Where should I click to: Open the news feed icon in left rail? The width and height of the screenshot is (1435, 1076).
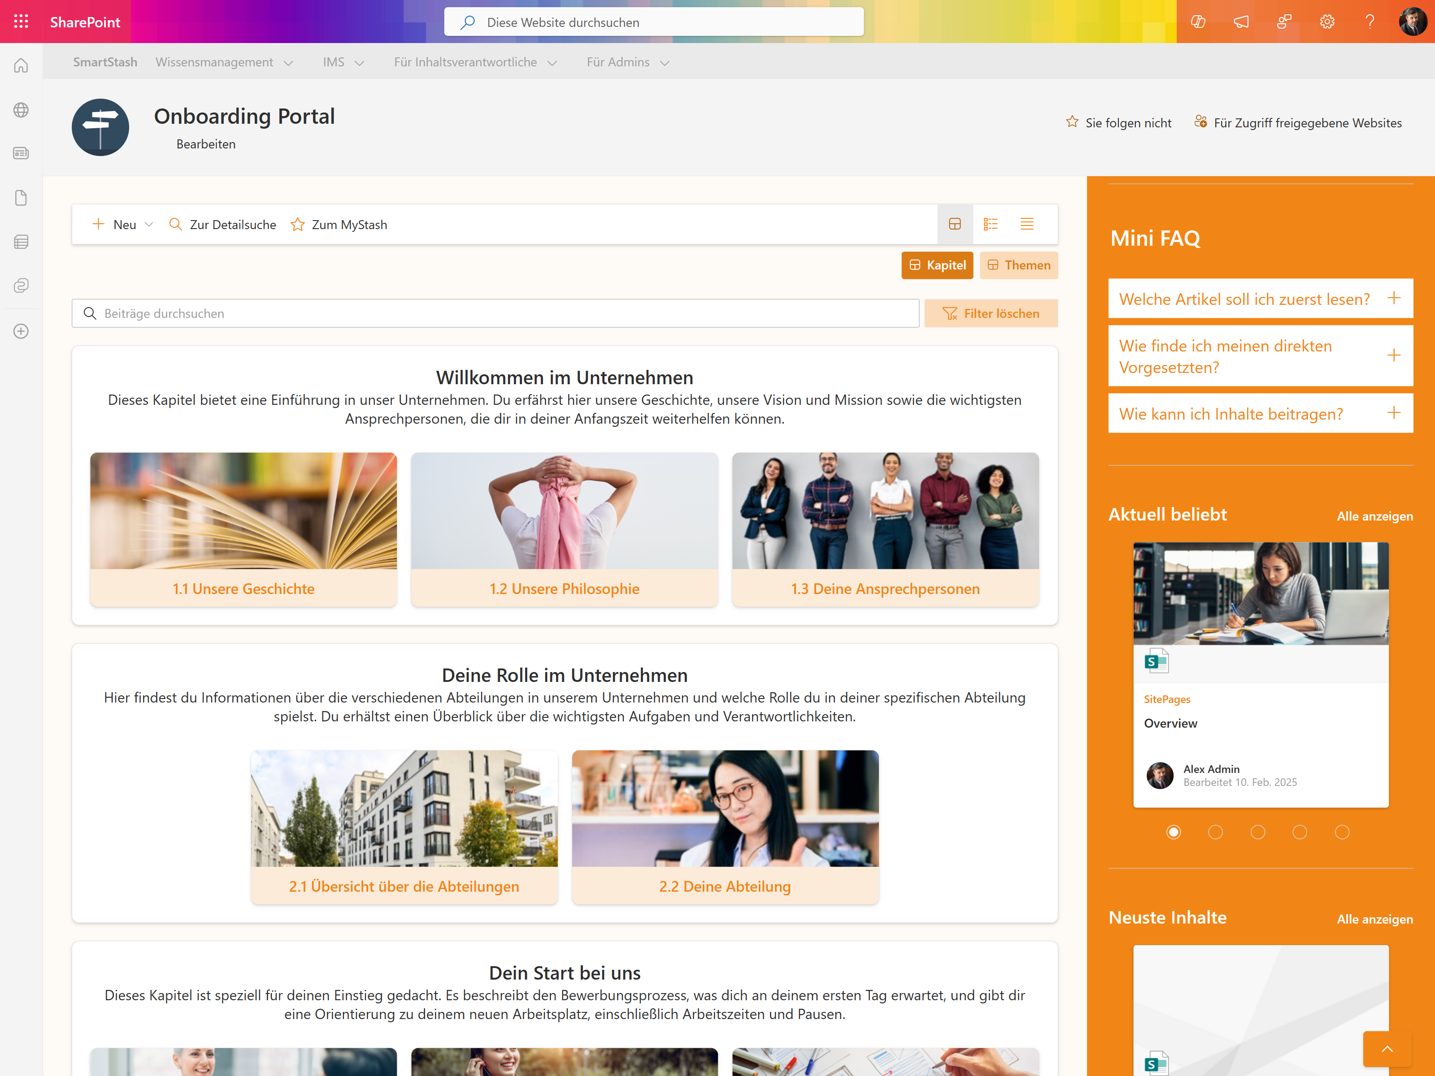[x=21, y=153]
